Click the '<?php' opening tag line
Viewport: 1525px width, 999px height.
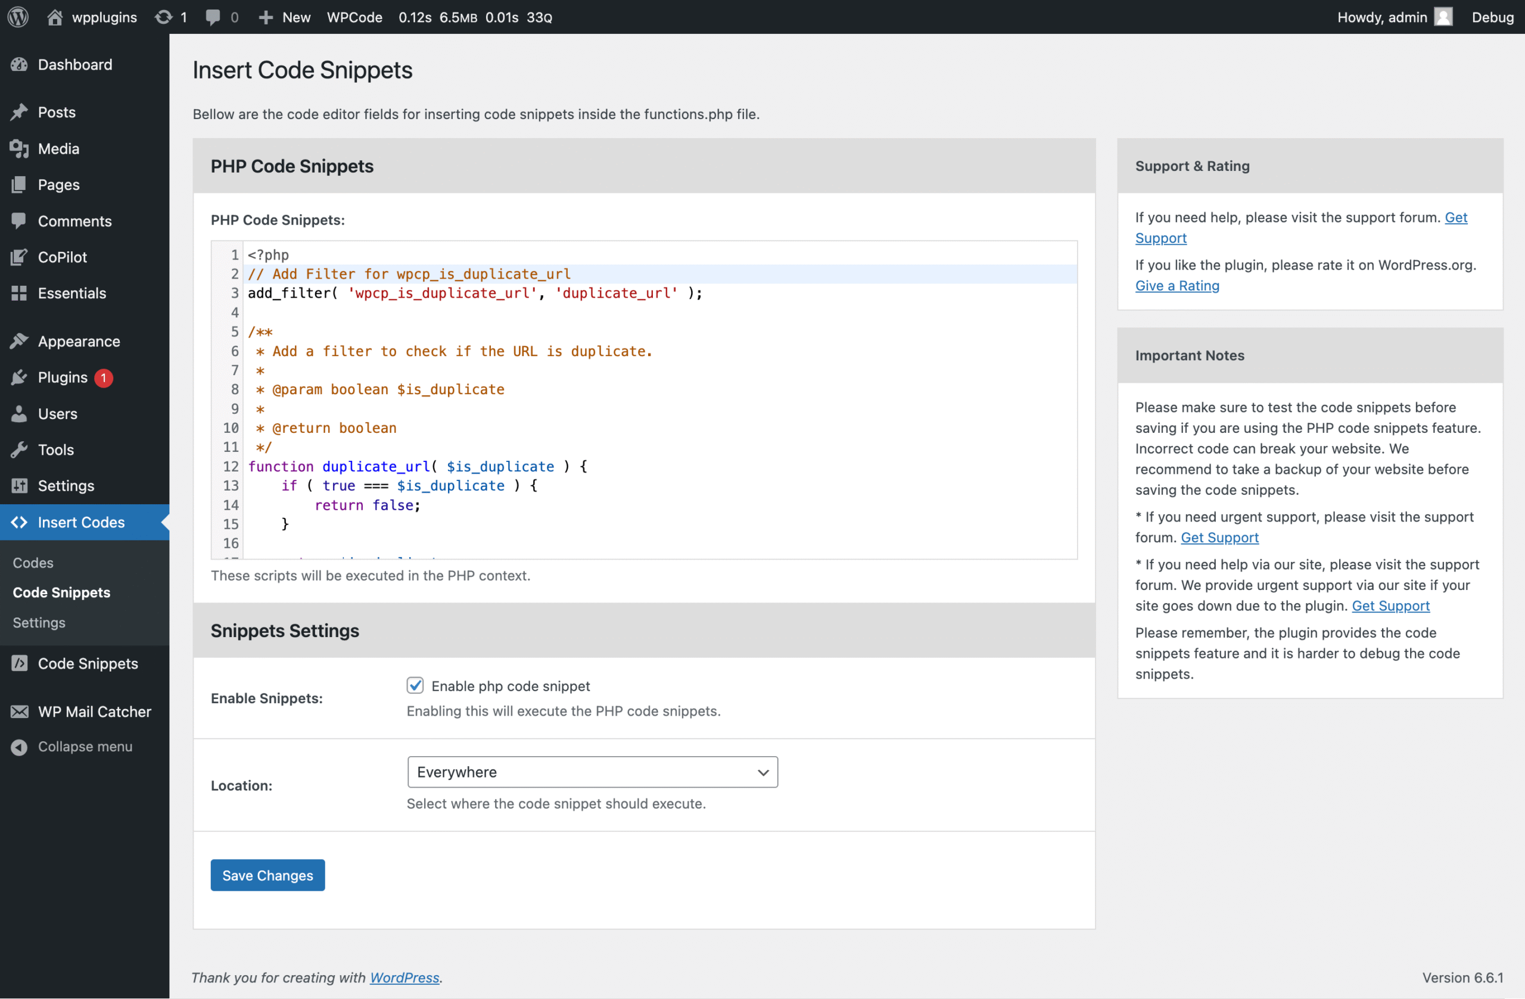[x=268, y=255]
